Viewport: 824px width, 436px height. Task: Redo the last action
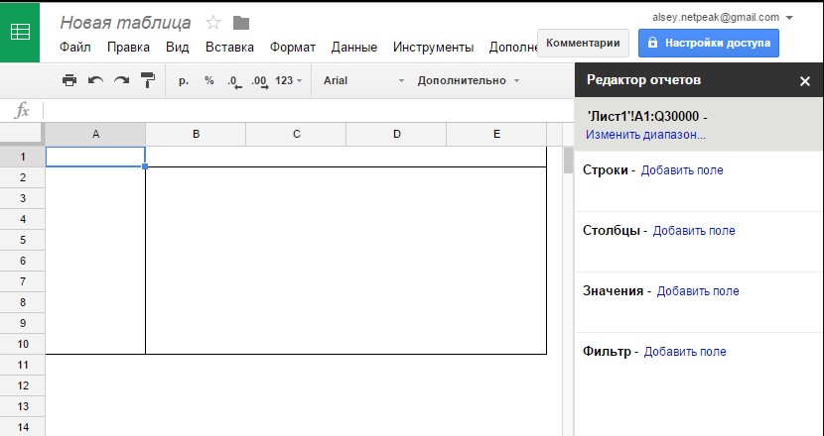point(121,80)
